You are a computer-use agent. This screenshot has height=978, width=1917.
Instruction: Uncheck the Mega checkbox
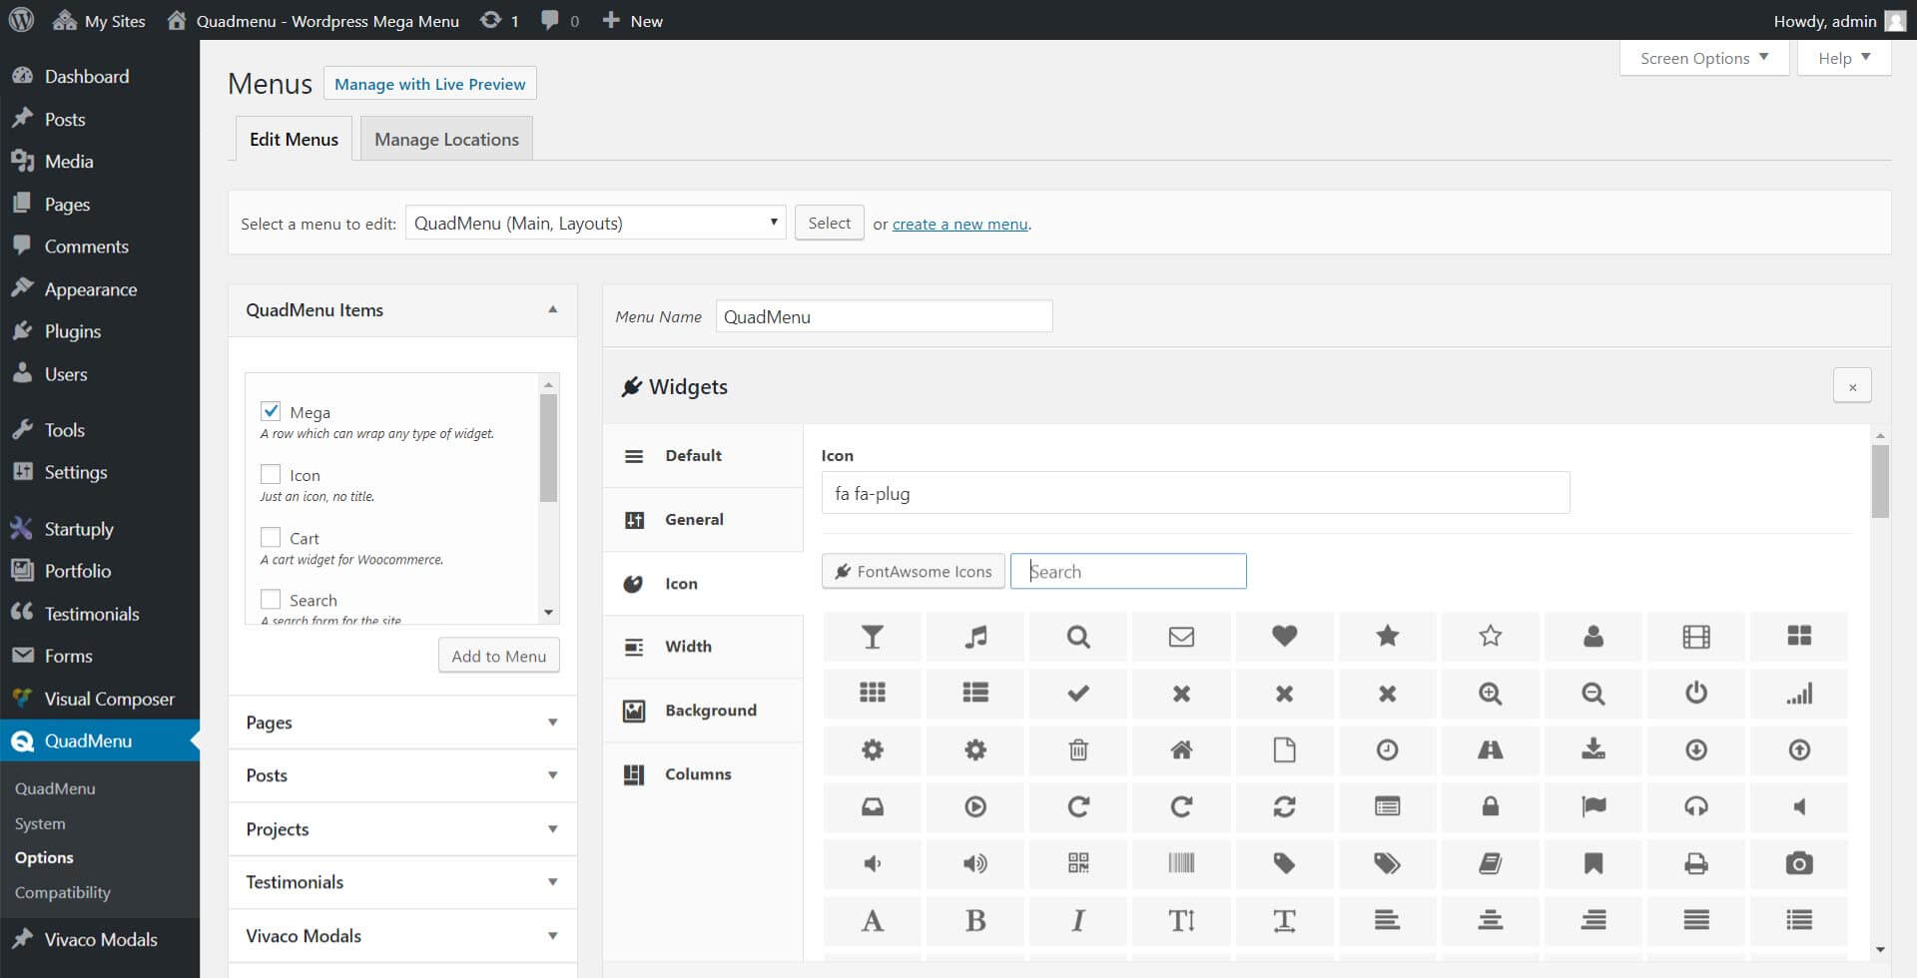tap(271, 411)
